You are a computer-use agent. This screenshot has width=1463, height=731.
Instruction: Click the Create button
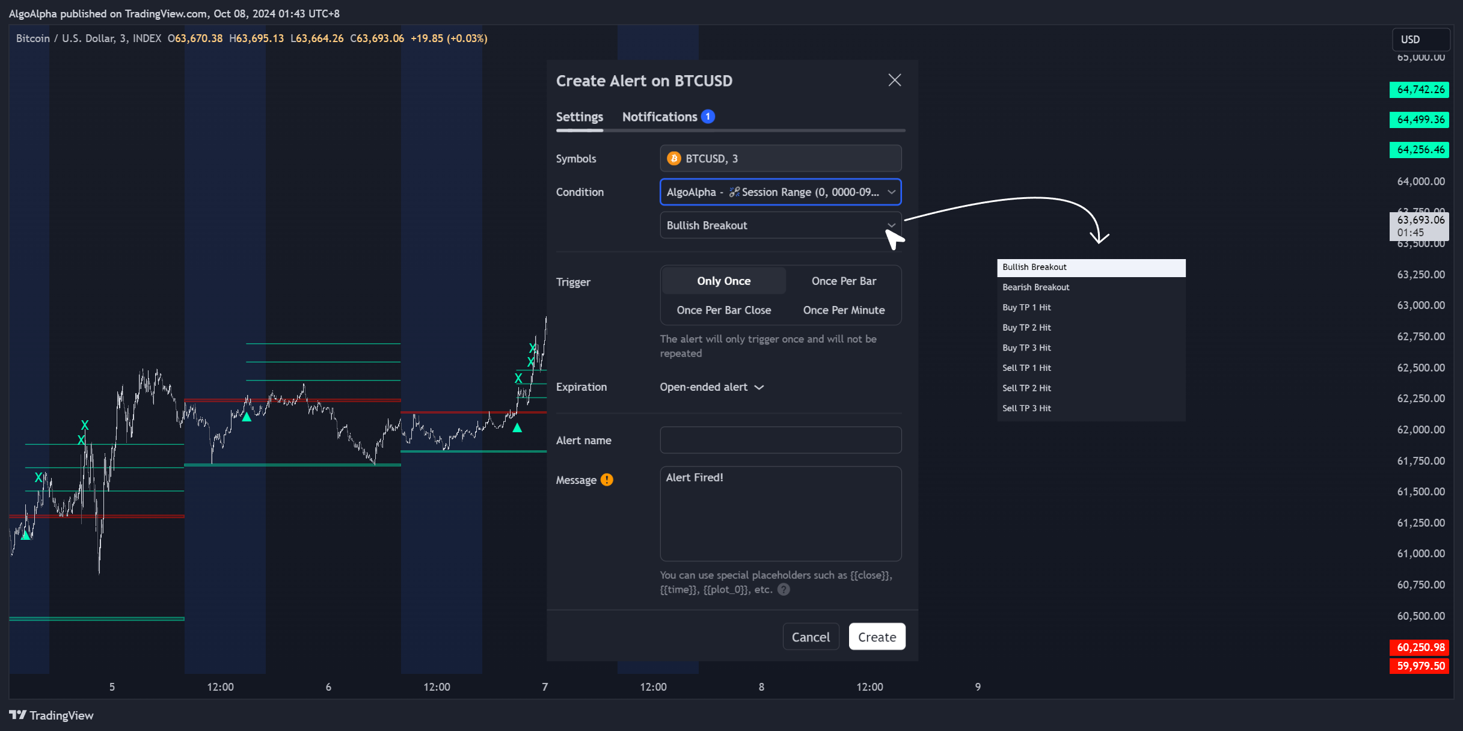click(877, 637)
